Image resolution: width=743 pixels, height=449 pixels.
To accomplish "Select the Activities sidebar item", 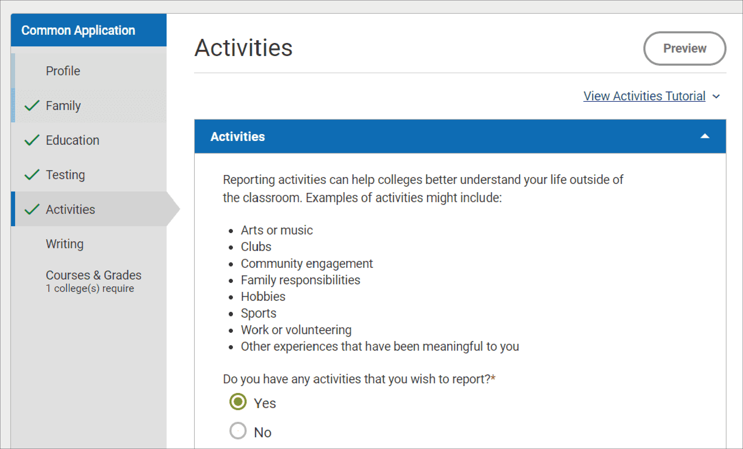I will [x=70, y=209].
